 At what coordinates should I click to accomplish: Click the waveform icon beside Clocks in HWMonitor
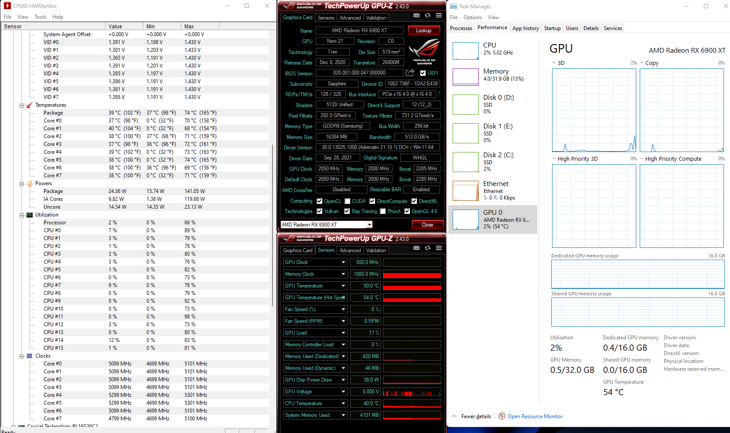click(30, 356)
